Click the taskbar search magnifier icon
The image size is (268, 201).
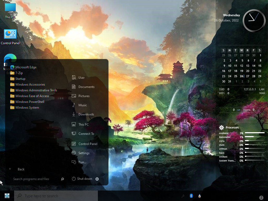(19, 196)
